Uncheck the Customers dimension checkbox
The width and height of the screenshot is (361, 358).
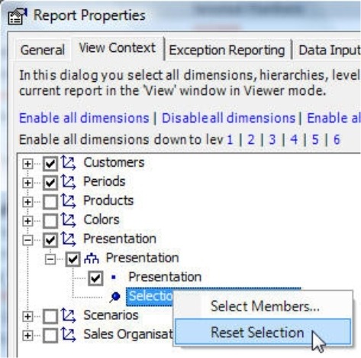pyautogui.click(x=50, y=164)
